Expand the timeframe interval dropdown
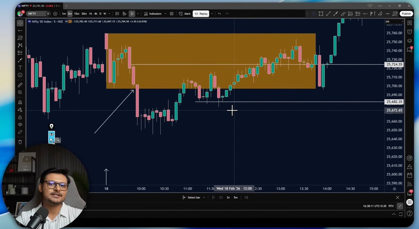 pyautogui.click(x=109, y=14)
